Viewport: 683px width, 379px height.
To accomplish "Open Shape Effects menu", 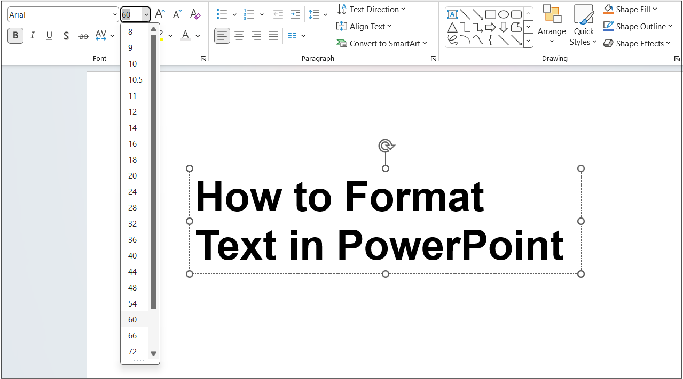I will 637,43.
